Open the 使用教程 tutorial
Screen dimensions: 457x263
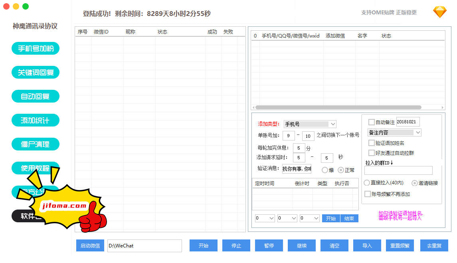35,168
